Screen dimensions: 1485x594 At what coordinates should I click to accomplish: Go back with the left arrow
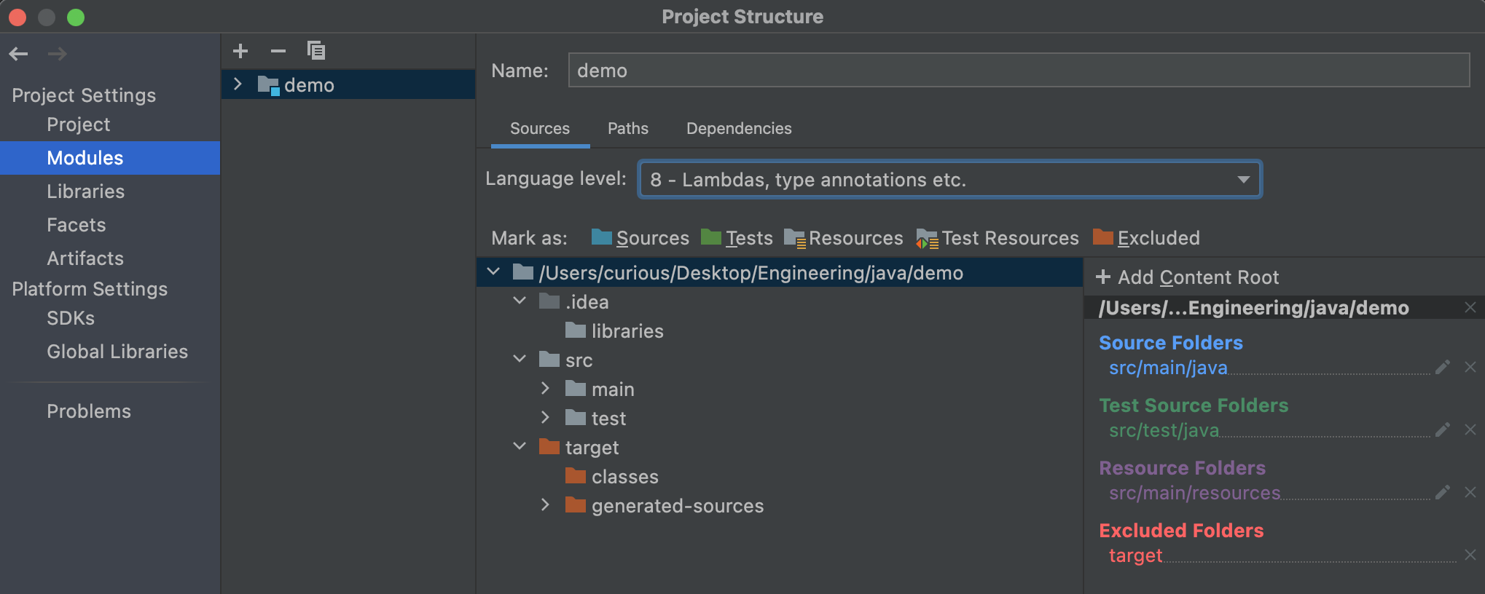click(18, 54)
